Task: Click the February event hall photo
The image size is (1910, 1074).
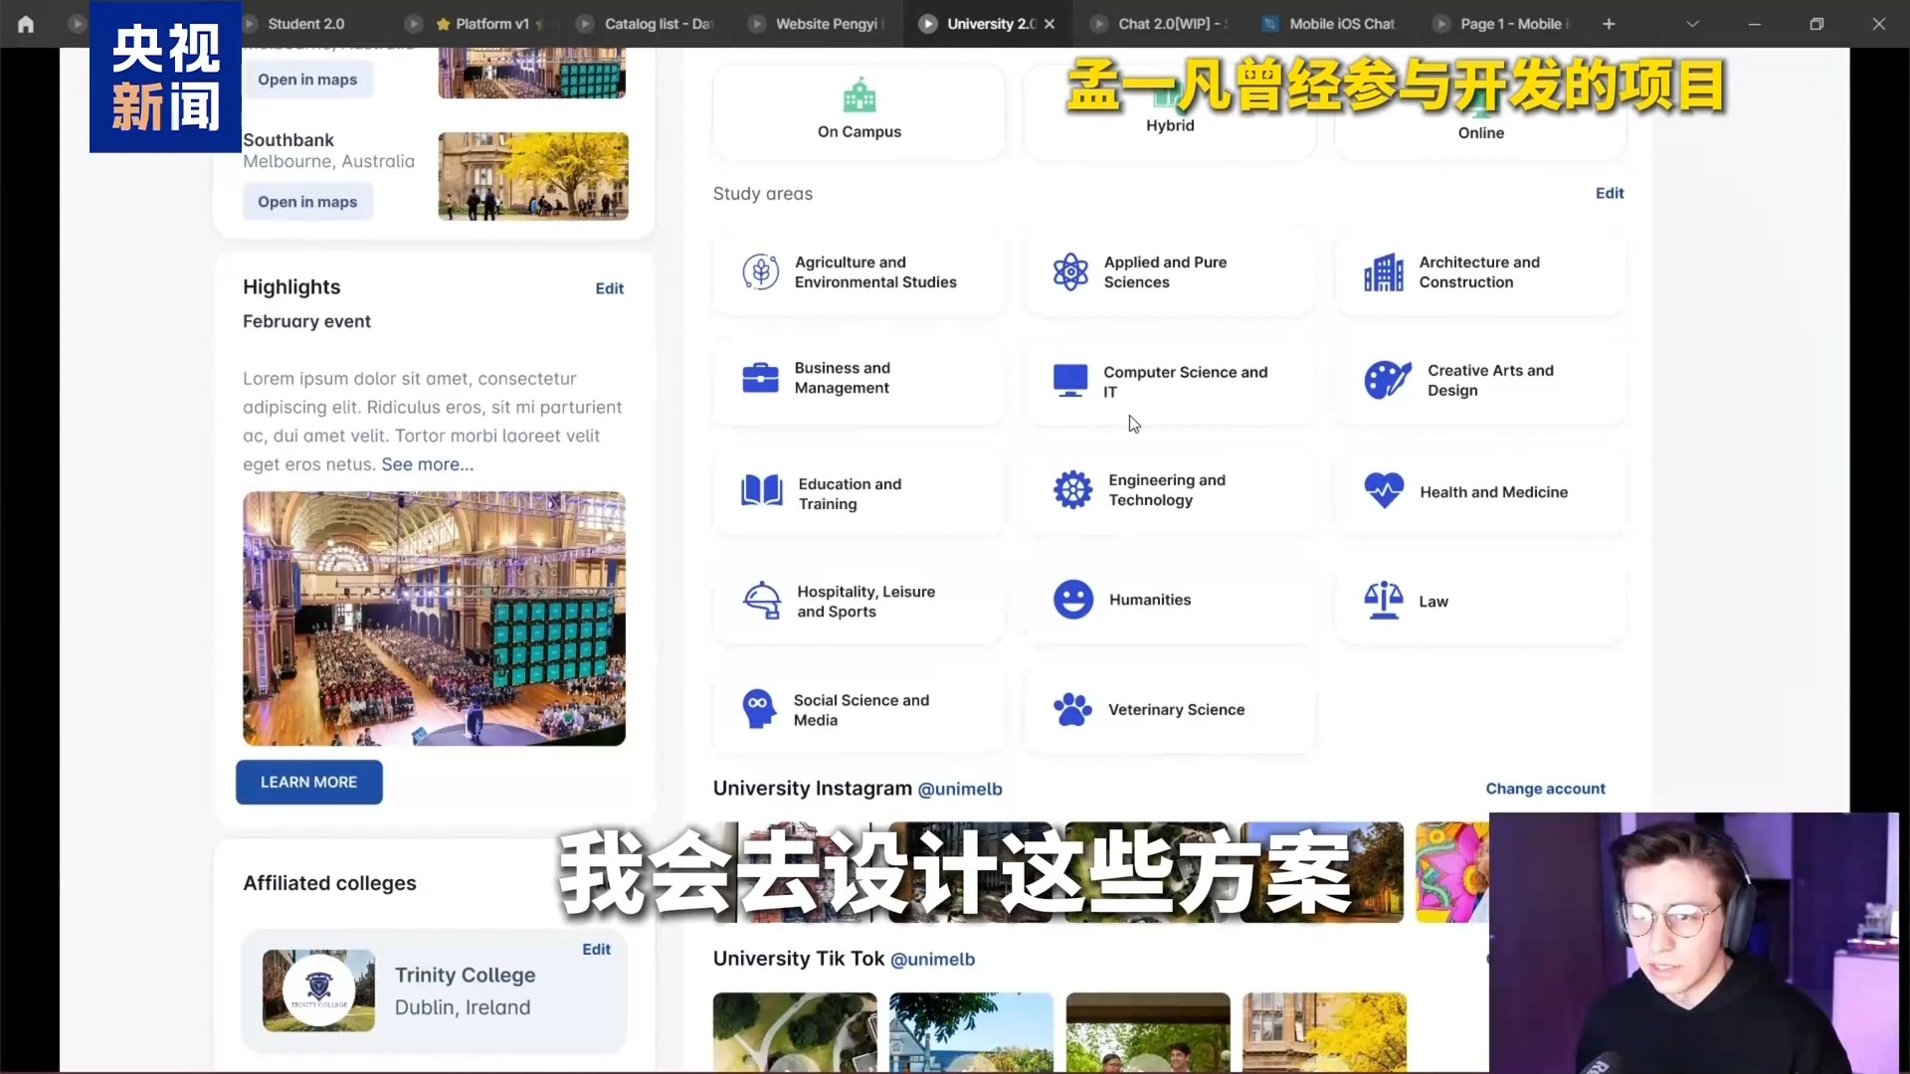Action: (434, 619)
